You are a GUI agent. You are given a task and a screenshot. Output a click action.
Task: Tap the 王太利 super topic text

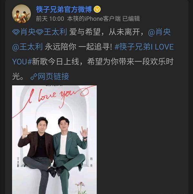(55, 32)
